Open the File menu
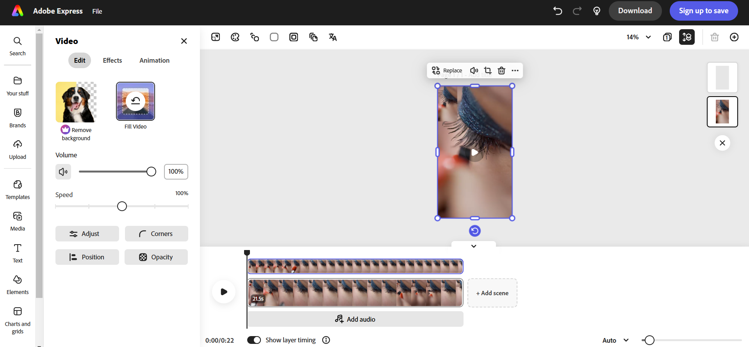 pos(97,11)
